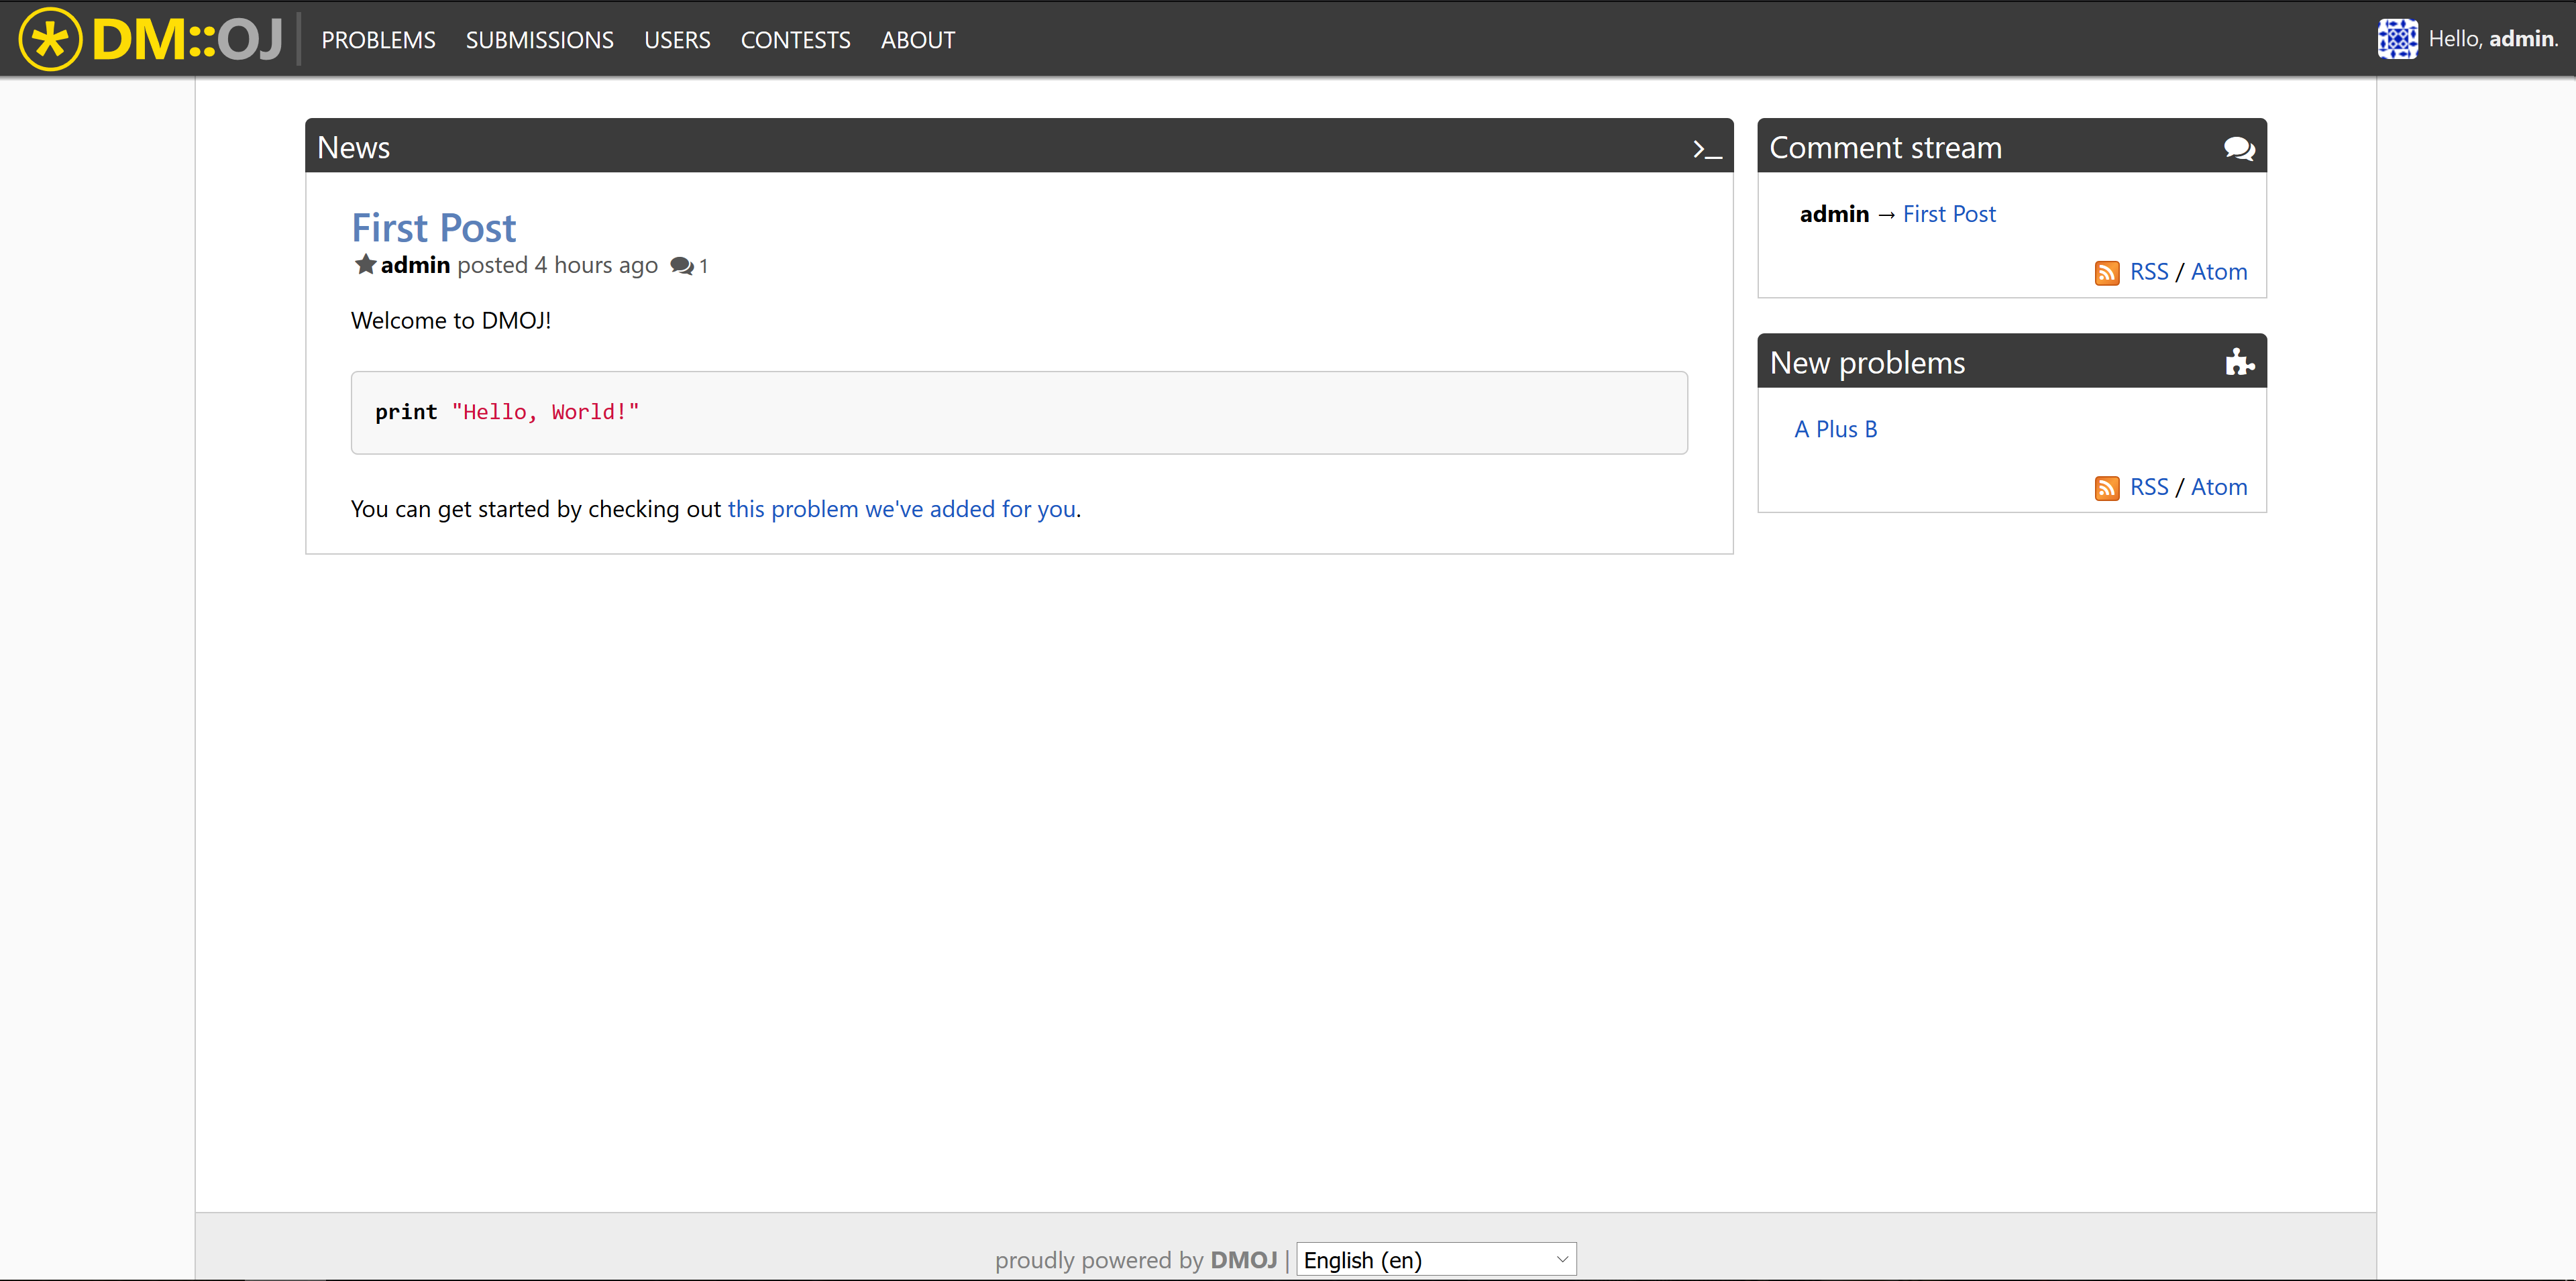2576x1281 pixels.
Task: Open the language selection dropdown
Action: pyautogui.click(x=1435, y=1259)
